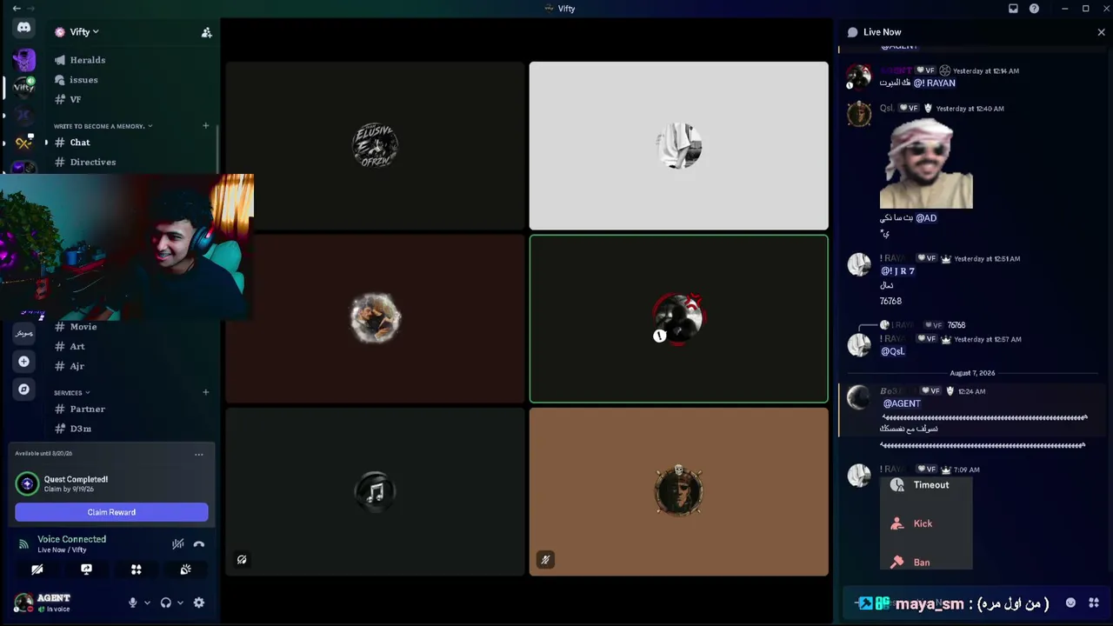Select the light grey participant tile
Image resolution: width=1113 pixels, height=626 pixels.
(678, 145)
